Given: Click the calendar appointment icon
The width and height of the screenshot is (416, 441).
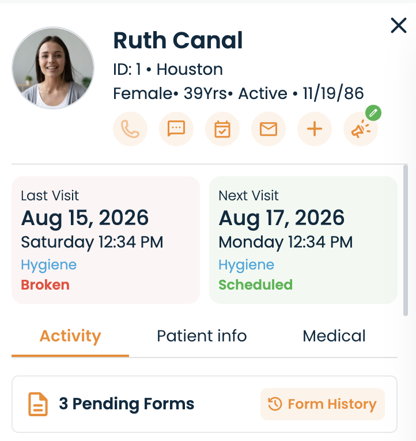Looking at the screenshot, I should pyautogui.click(x=222, y=129).
